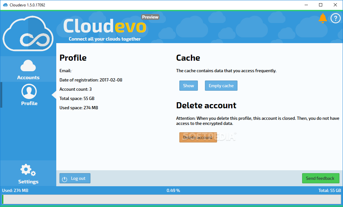Click the Cloudevo wordmark in header
This screenshot has height=207, width=343.
[x=105, y=26]
